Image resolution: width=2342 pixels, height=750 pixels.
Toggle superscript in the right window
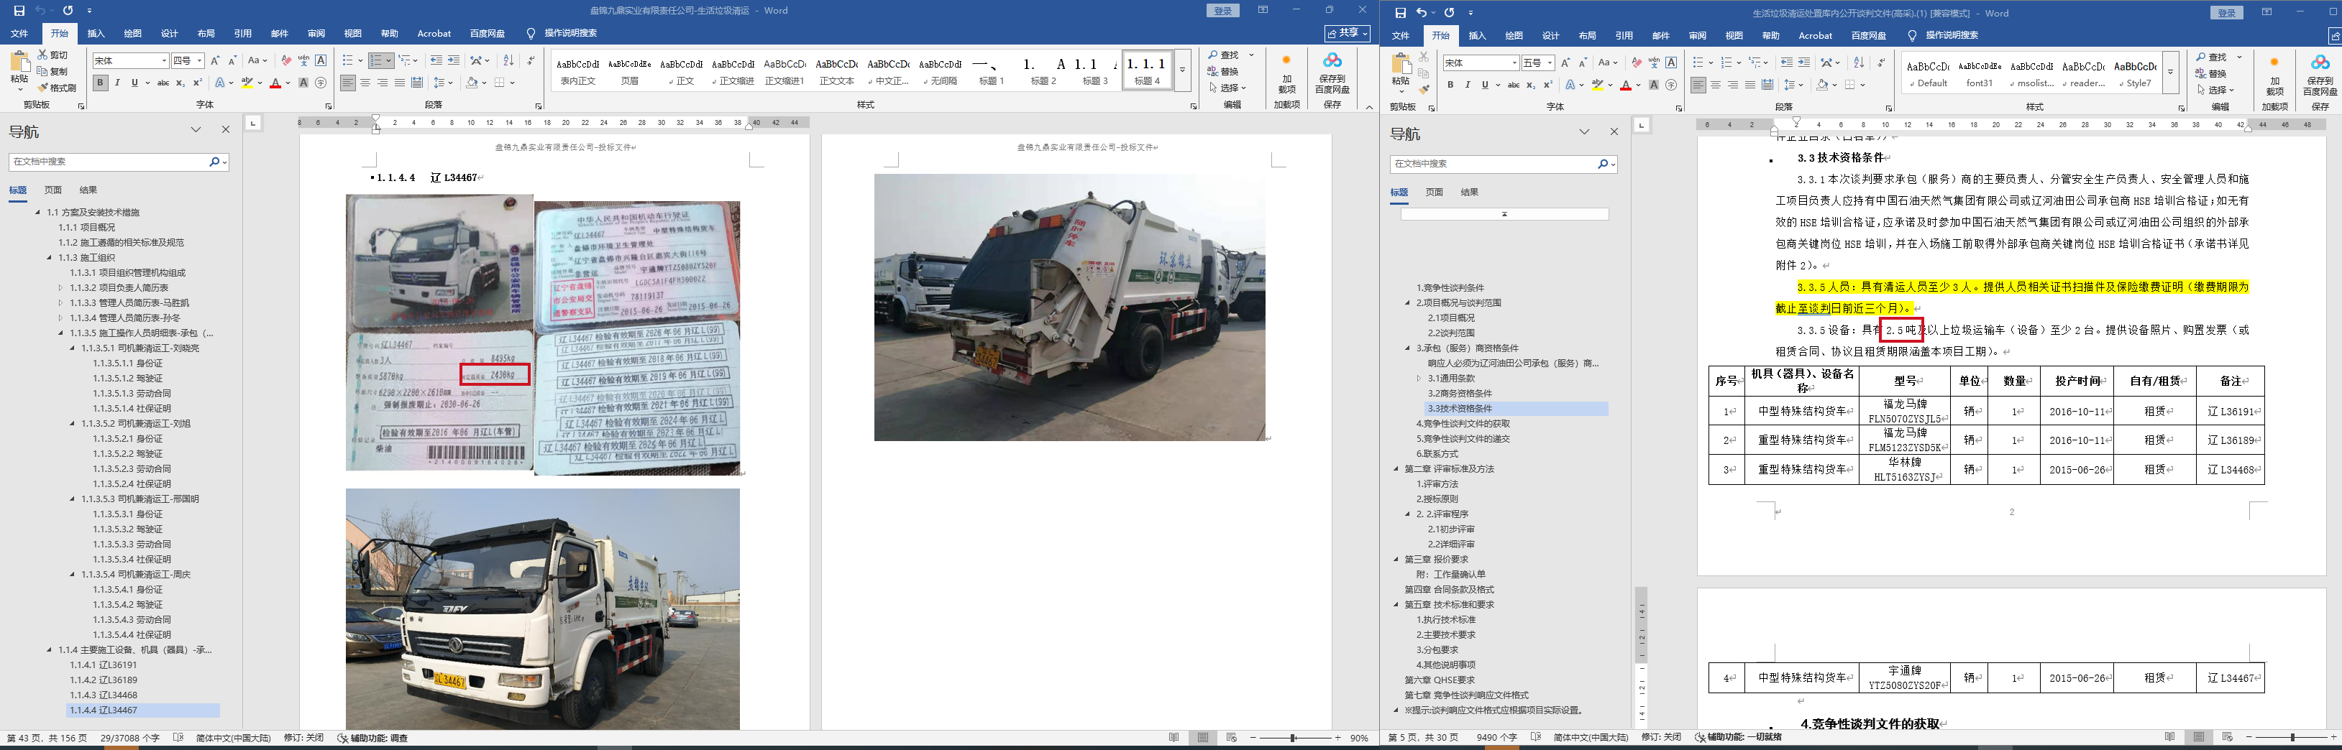click(x=1547, y=85)
